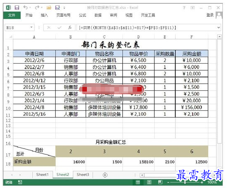This screenshot has height=188, width=227.
Task: Click the zoom slider handle
Action: [185, 182]
